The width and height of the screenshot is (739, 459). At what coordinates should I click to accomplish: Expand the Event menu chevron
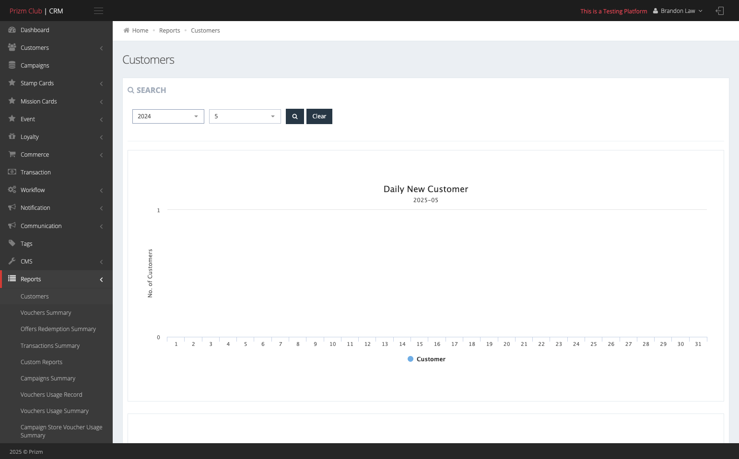click(x=101, y=119)
